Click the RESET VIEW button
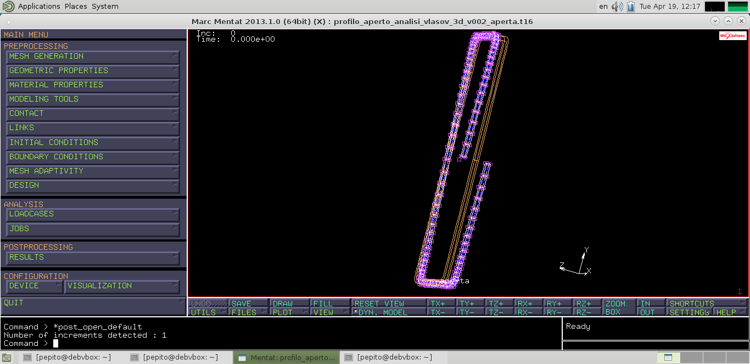Viewport: 750px width, 364px height. point(390,303)
